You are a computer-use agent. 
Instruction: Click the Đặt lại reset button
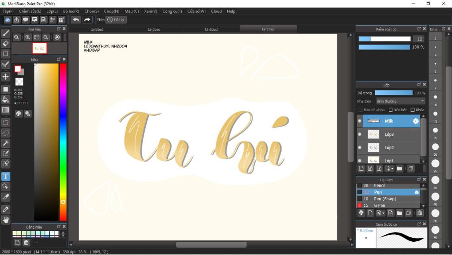(x=116, y=20)
